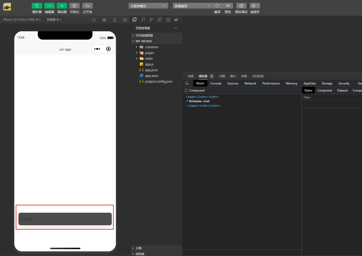362x256 pixels.
Task: Expand the #shadow-root node
Action: point(188,101)
